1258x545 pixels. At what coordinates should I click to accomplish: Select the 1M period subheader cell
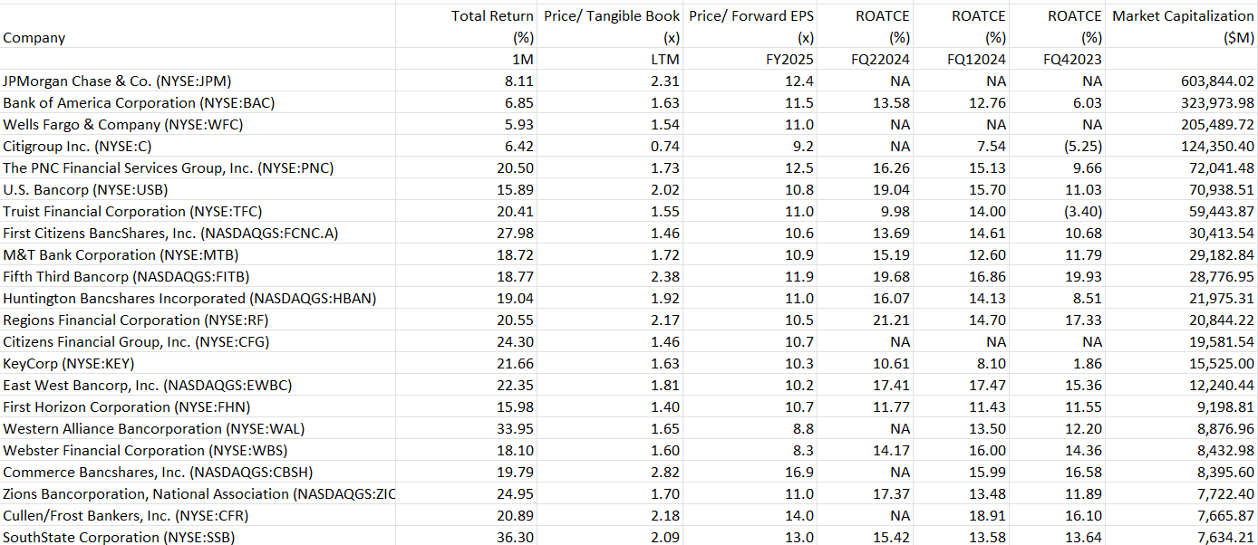tap(466, 59)
